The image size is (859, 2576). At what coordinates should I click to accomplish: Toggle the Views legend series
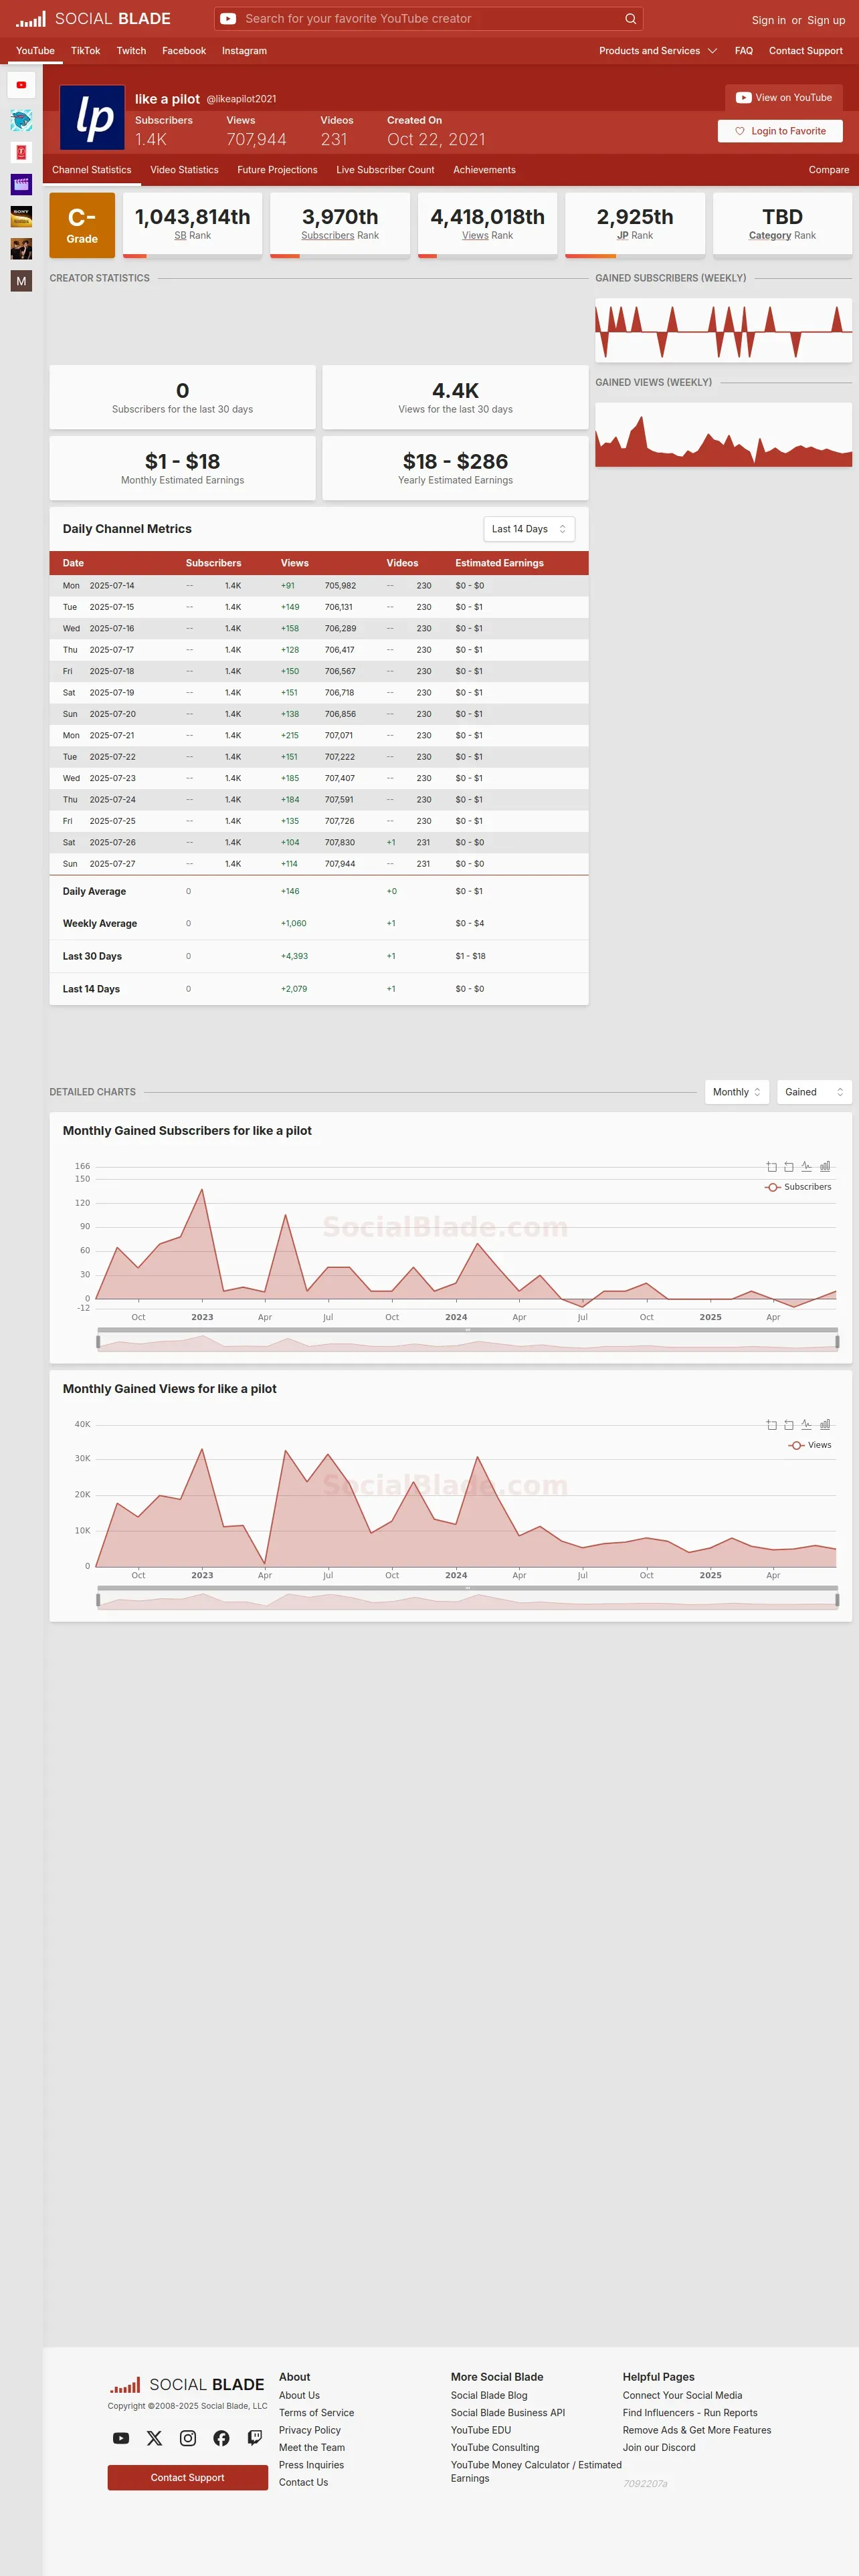(x=810, y=1445)
